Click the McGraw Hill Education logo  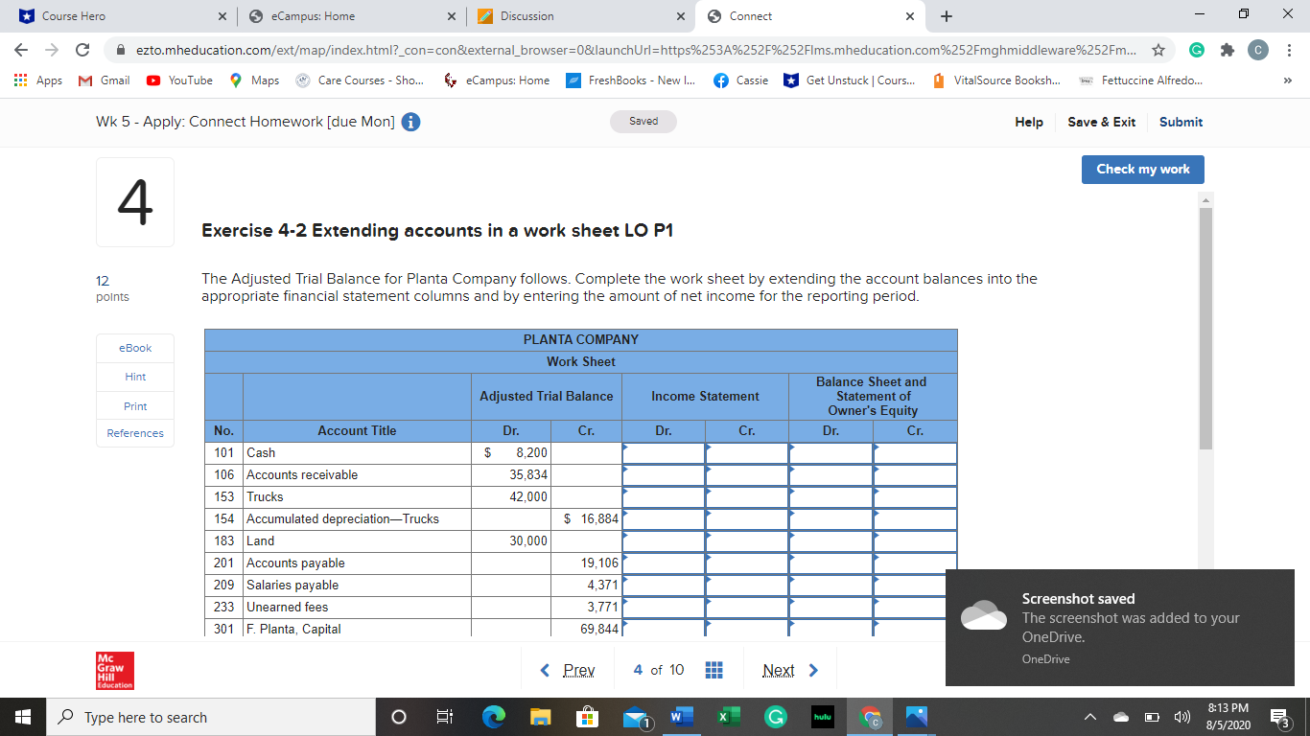pos(115,671)
